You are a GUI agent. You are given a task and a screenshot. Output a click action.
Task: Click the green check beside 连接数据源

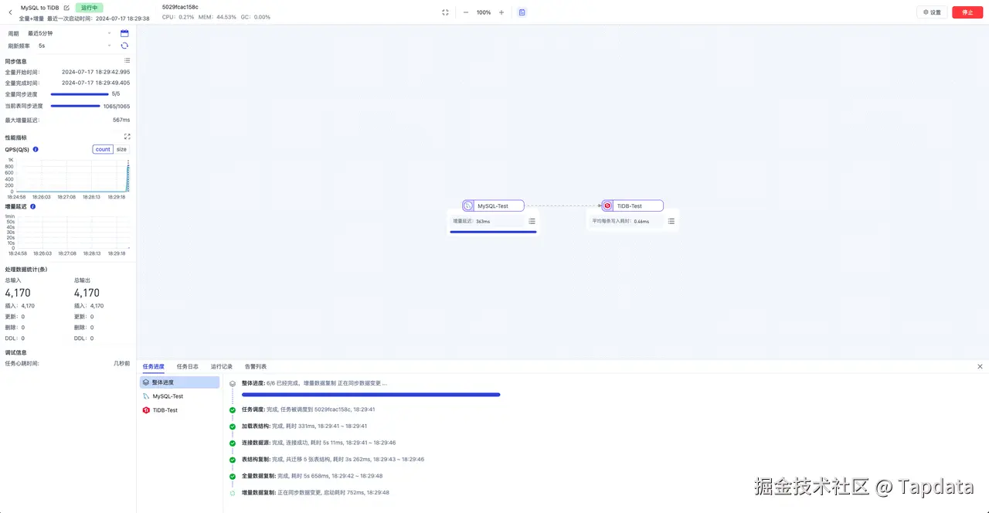tap(233, 443)
